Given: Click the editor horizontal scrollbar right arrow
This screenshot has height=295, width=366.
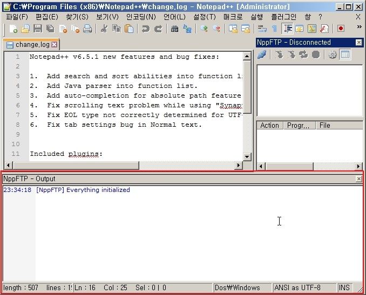Looking at the screenshot, I should (x=238, y=166).
